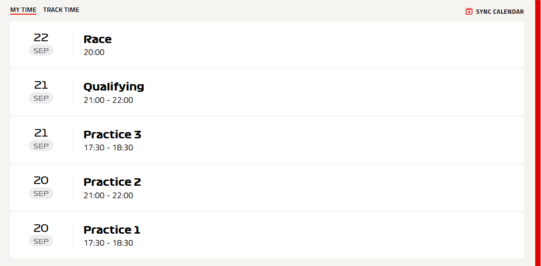This screenshot has width=541, height=266.
Task: Click the SEP badge on Practice 1 row
Action: (41, 241)
